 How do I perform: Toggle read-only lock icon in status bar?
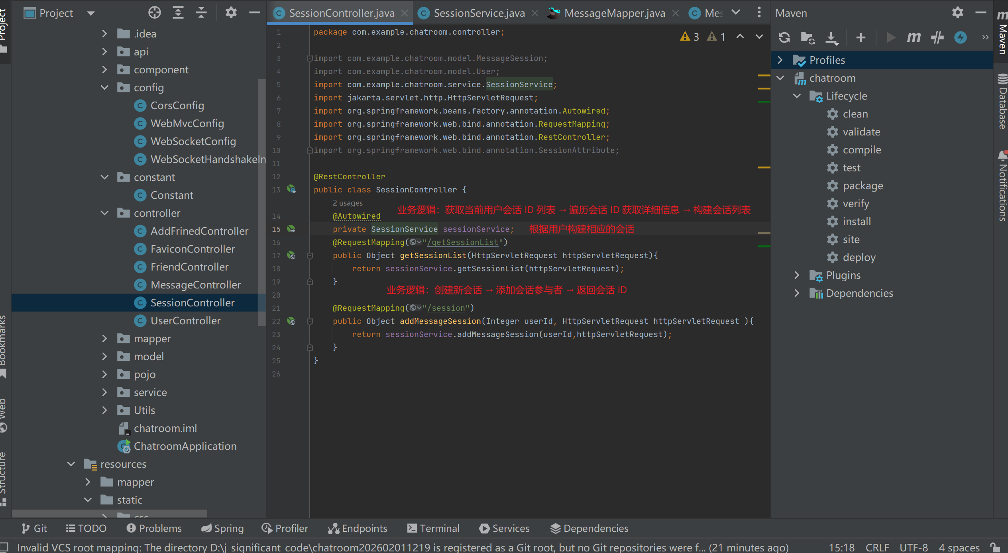point(995,547)
